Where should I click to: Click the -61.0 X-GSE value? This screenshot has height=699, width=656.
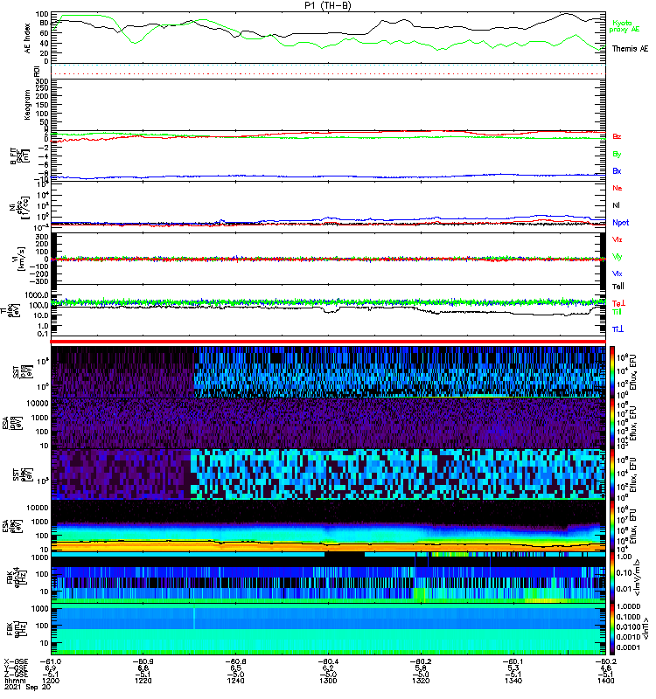point(51,661)
